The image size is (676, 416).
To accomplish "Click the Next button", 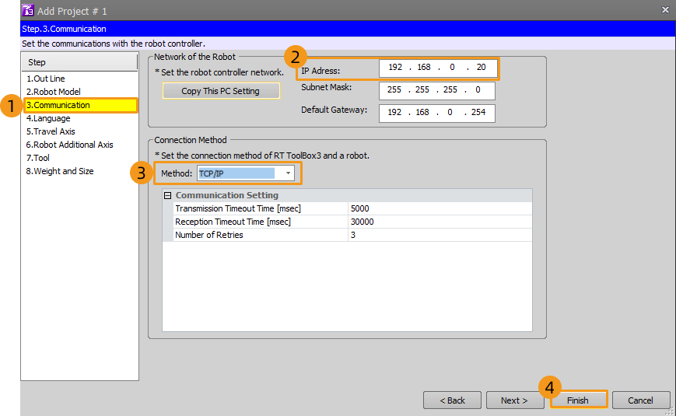I will click(515, 400).
